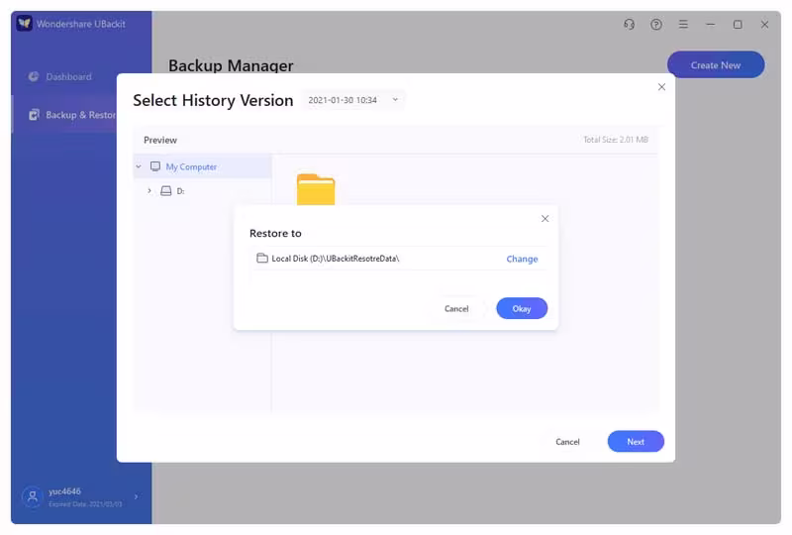Screen dimensions: 792x535
Task: Open the help question mark icon
Action: pyautogui.click(x=656, y=24)
